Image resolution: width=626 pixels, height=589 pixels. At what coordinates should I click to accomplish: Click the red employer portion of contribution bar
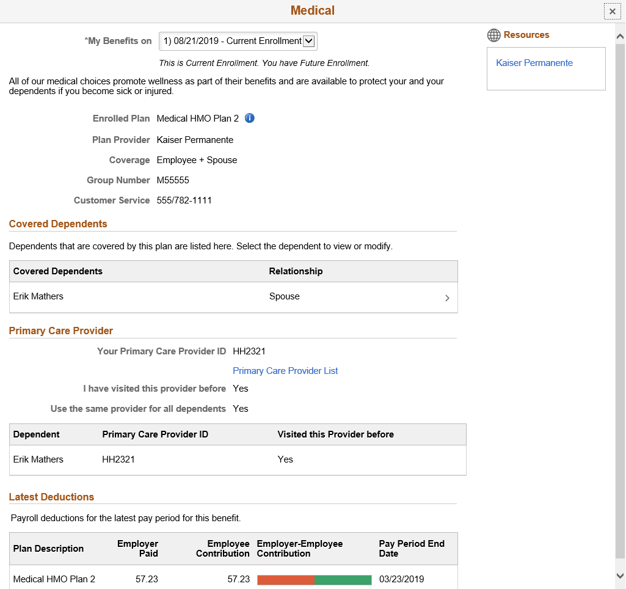[286, 580]
